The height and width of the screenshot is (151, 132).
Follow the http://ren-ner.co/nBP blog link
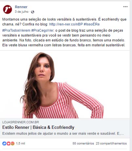pyautogui.click(x=66, y=24)
